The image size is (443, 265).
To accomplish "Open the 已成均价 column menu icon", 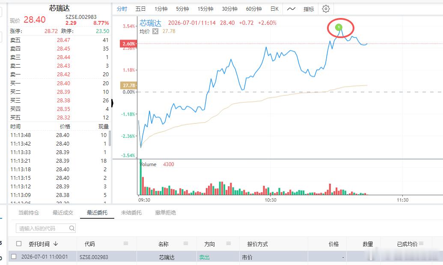I will 421,244.
